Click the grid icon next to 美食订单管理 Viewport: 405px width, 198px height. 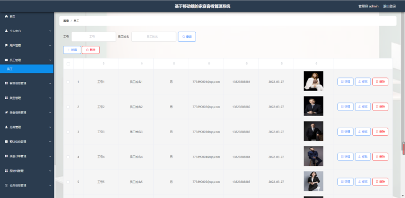click(7, 156)
